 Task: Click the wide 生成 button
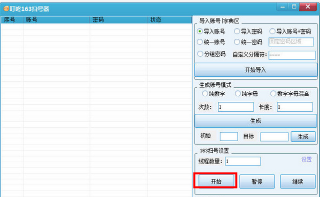(x=255, y=121)
